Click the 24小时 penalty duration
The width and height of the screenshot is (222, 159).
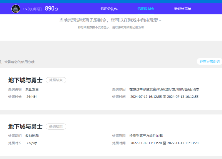[32, 97]
